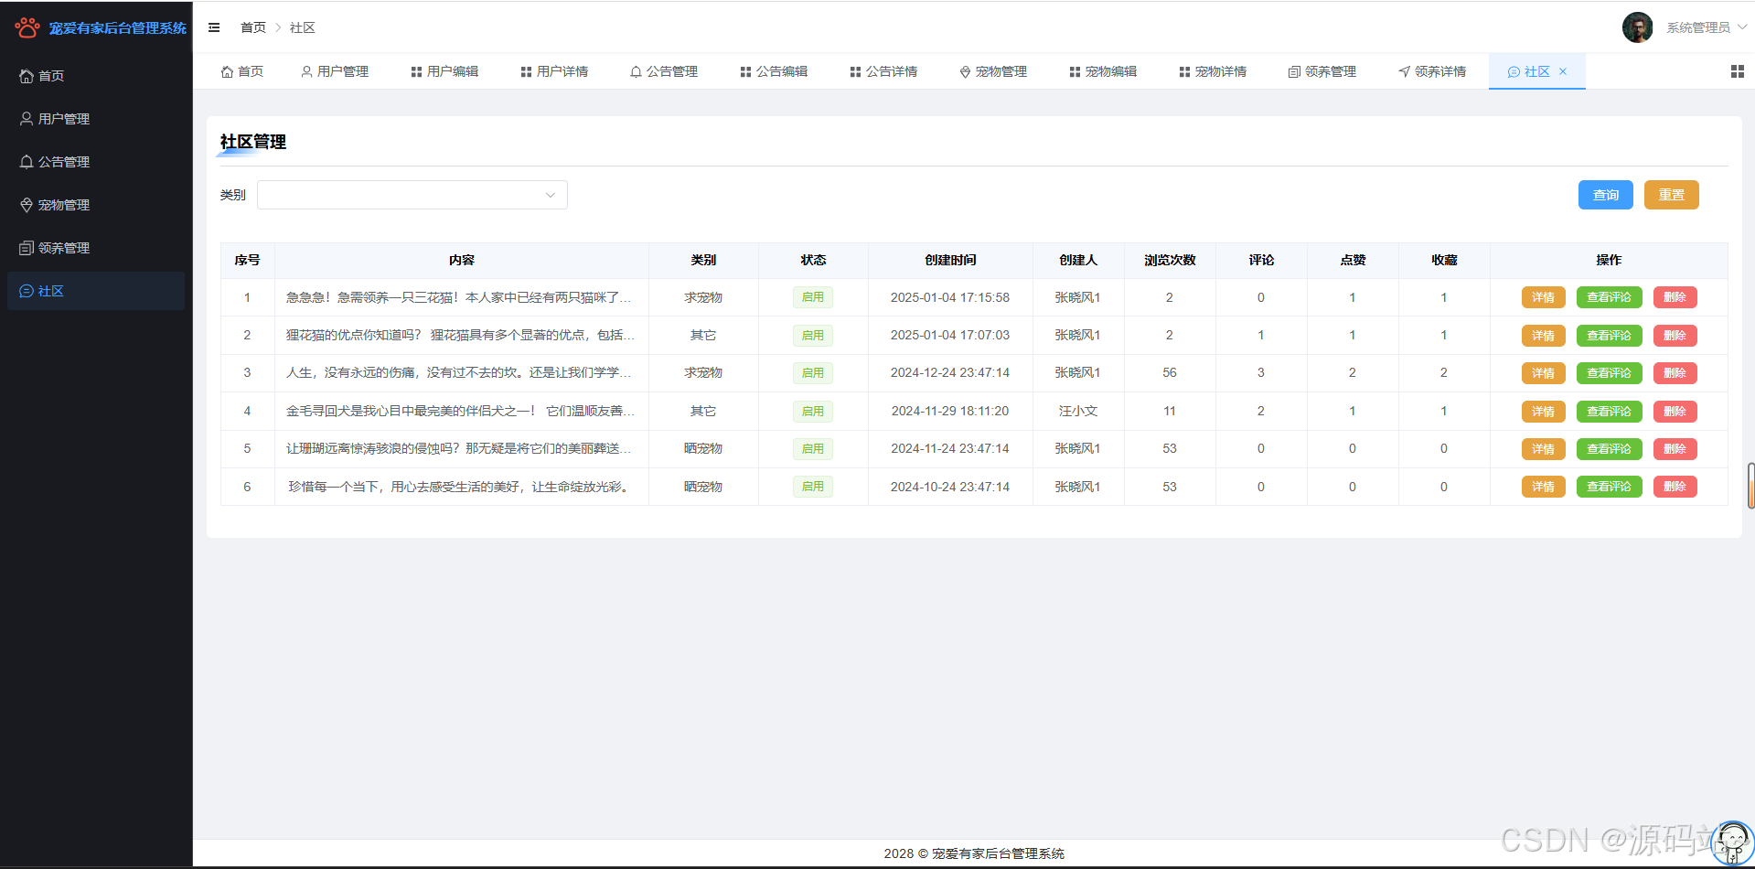Click the date 2024-12-24 23:47:14 cell
Image resolution: width=1755 pixels, height=869 pixels.
point(950,373)
